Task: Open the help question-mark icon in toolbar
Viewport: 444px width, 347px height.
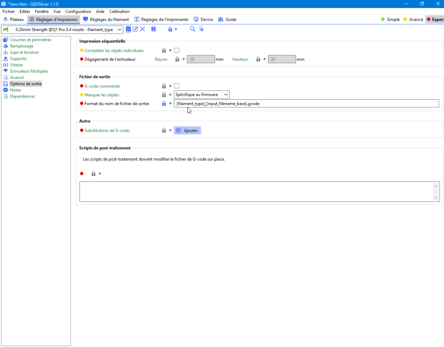Action: tap(154, 29)
